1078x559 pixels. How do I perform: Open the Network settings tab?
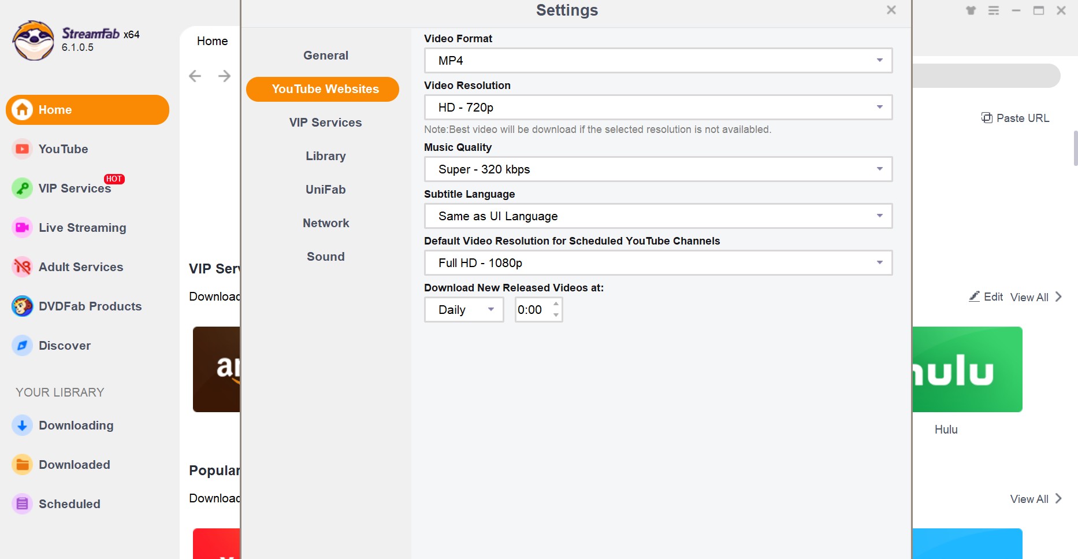click(x=326, y=223)
